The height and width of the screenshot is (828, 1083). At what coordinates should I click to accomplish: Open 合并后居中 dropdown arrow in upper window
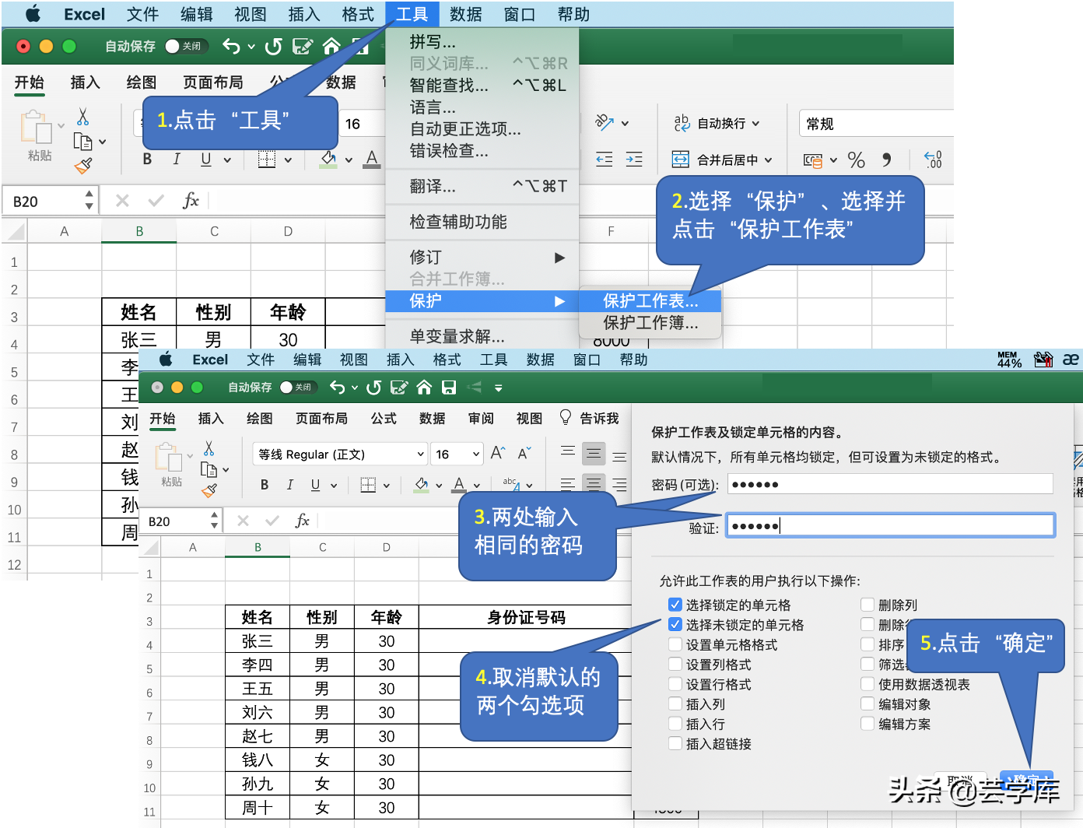[769, 160]
